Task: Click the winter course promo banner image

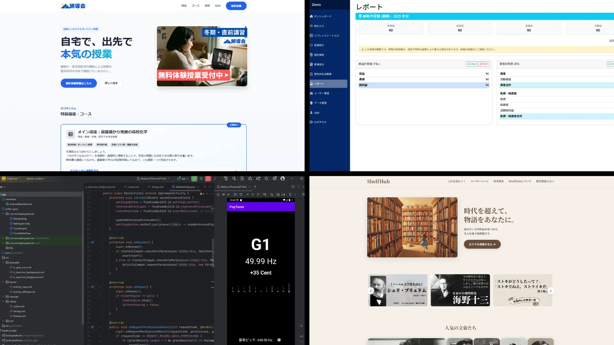Action: pos(202,56)
